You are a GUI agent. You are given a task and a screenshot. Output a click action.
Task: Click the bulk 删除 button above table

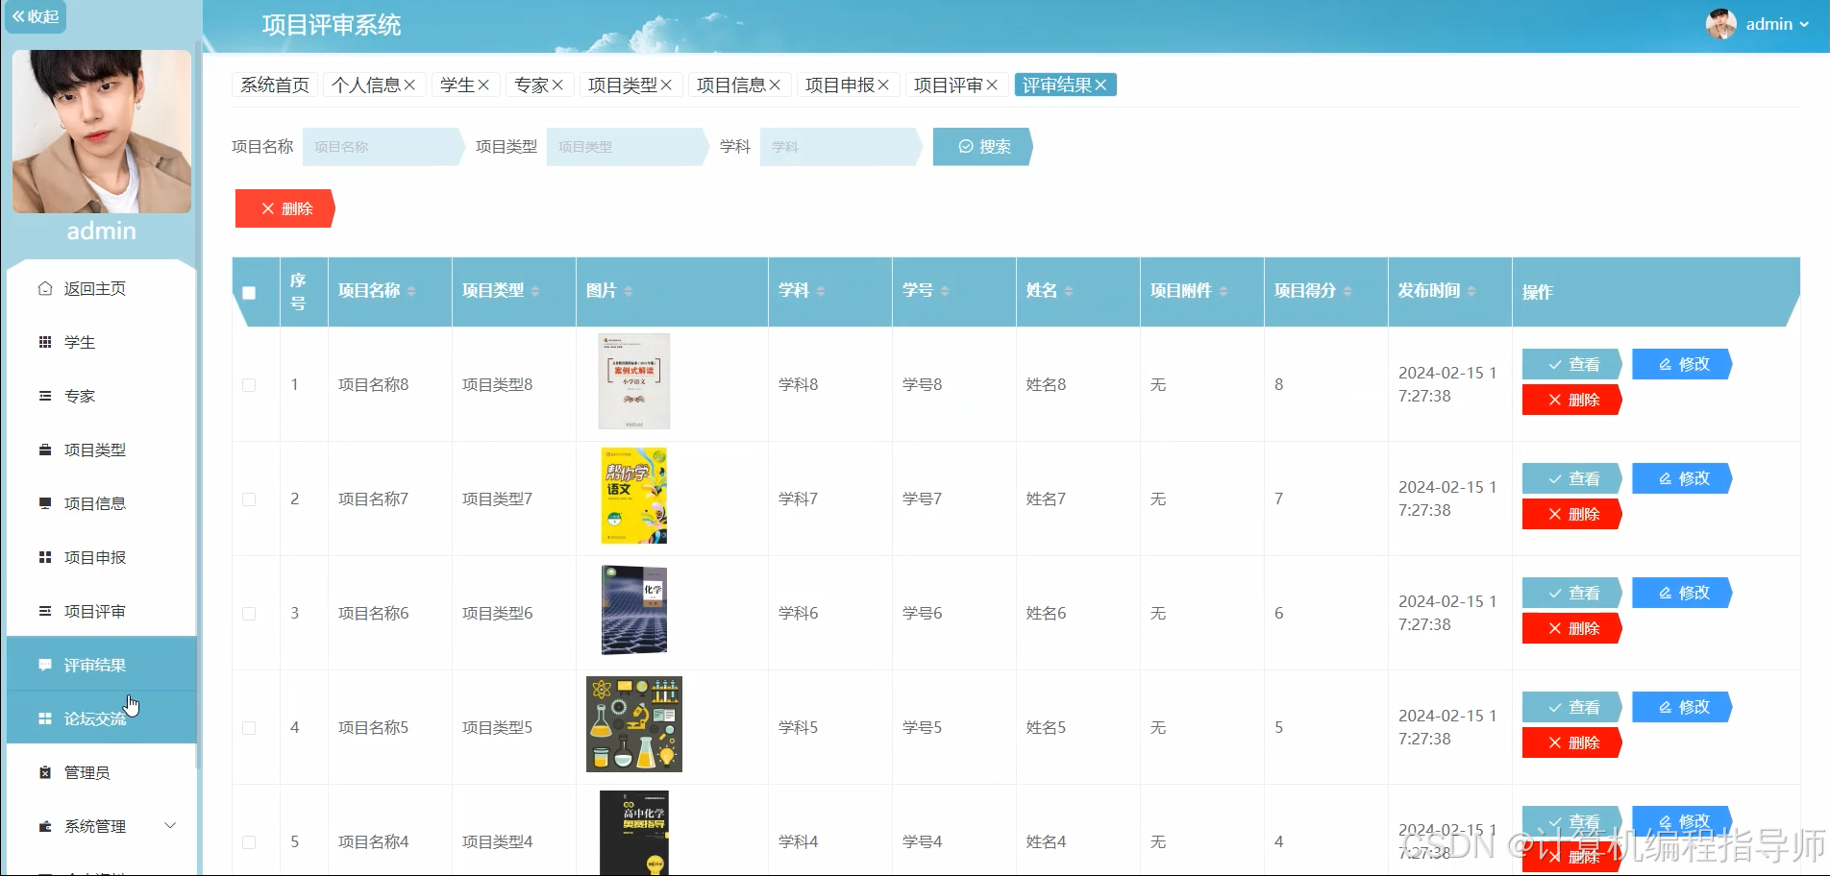tap(284, 208)
